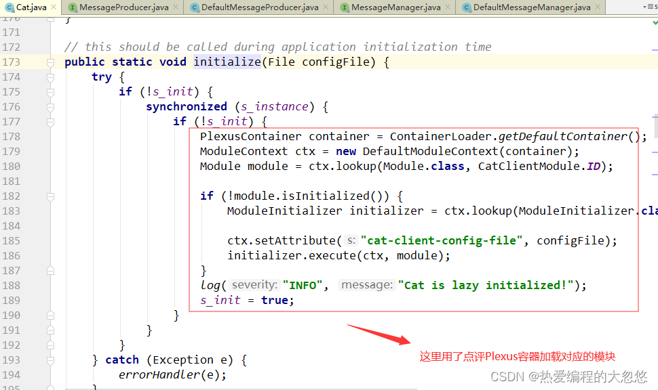
Task: Click the interface icon on MessageManager.java tab
Action: pos(345,7)
